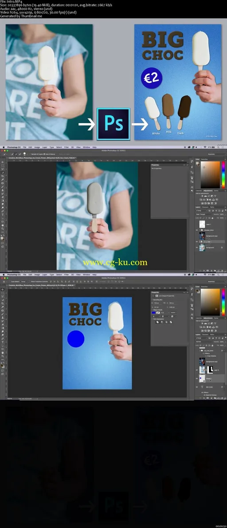Select the Eyedropper tool in the photo window
The height and width of the screenshot is (528, 227).
(x=3, y=179)
